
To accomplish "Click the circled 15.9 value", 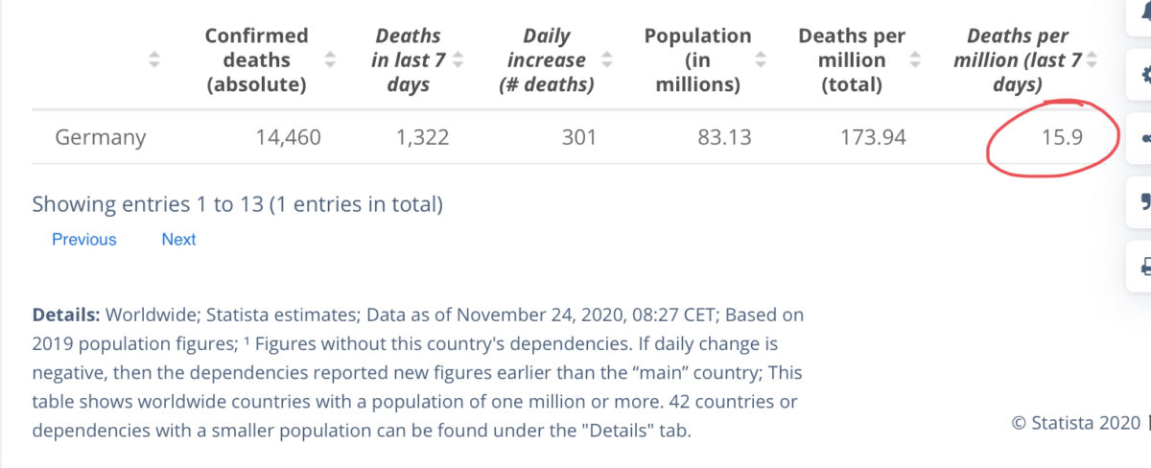I will pos(1063,137).
